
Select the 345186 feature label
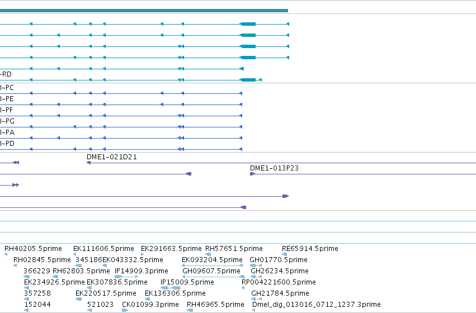tap(88, 260)
